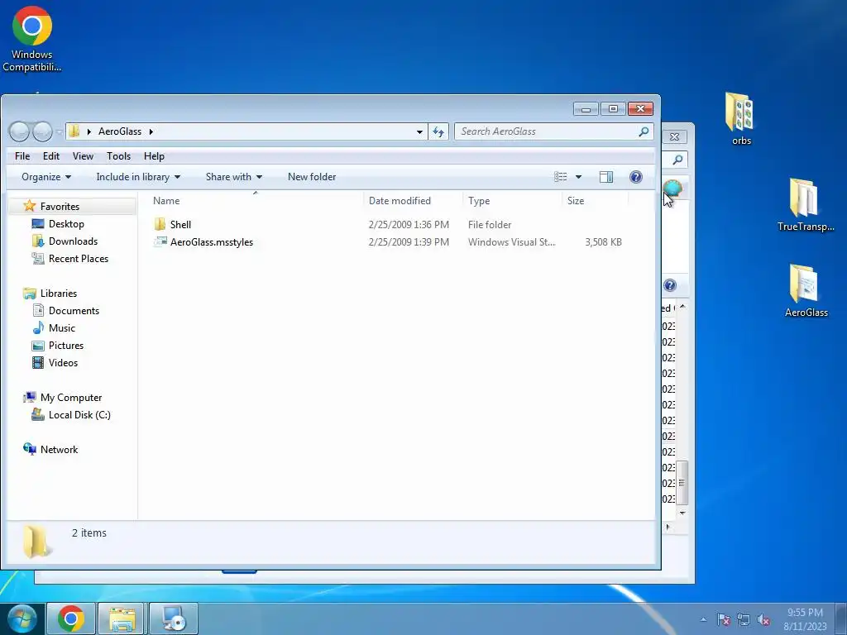This screenshot has width=847, height=635.
Task: Show the preview pane icon
Action: [x=606, y=177]
